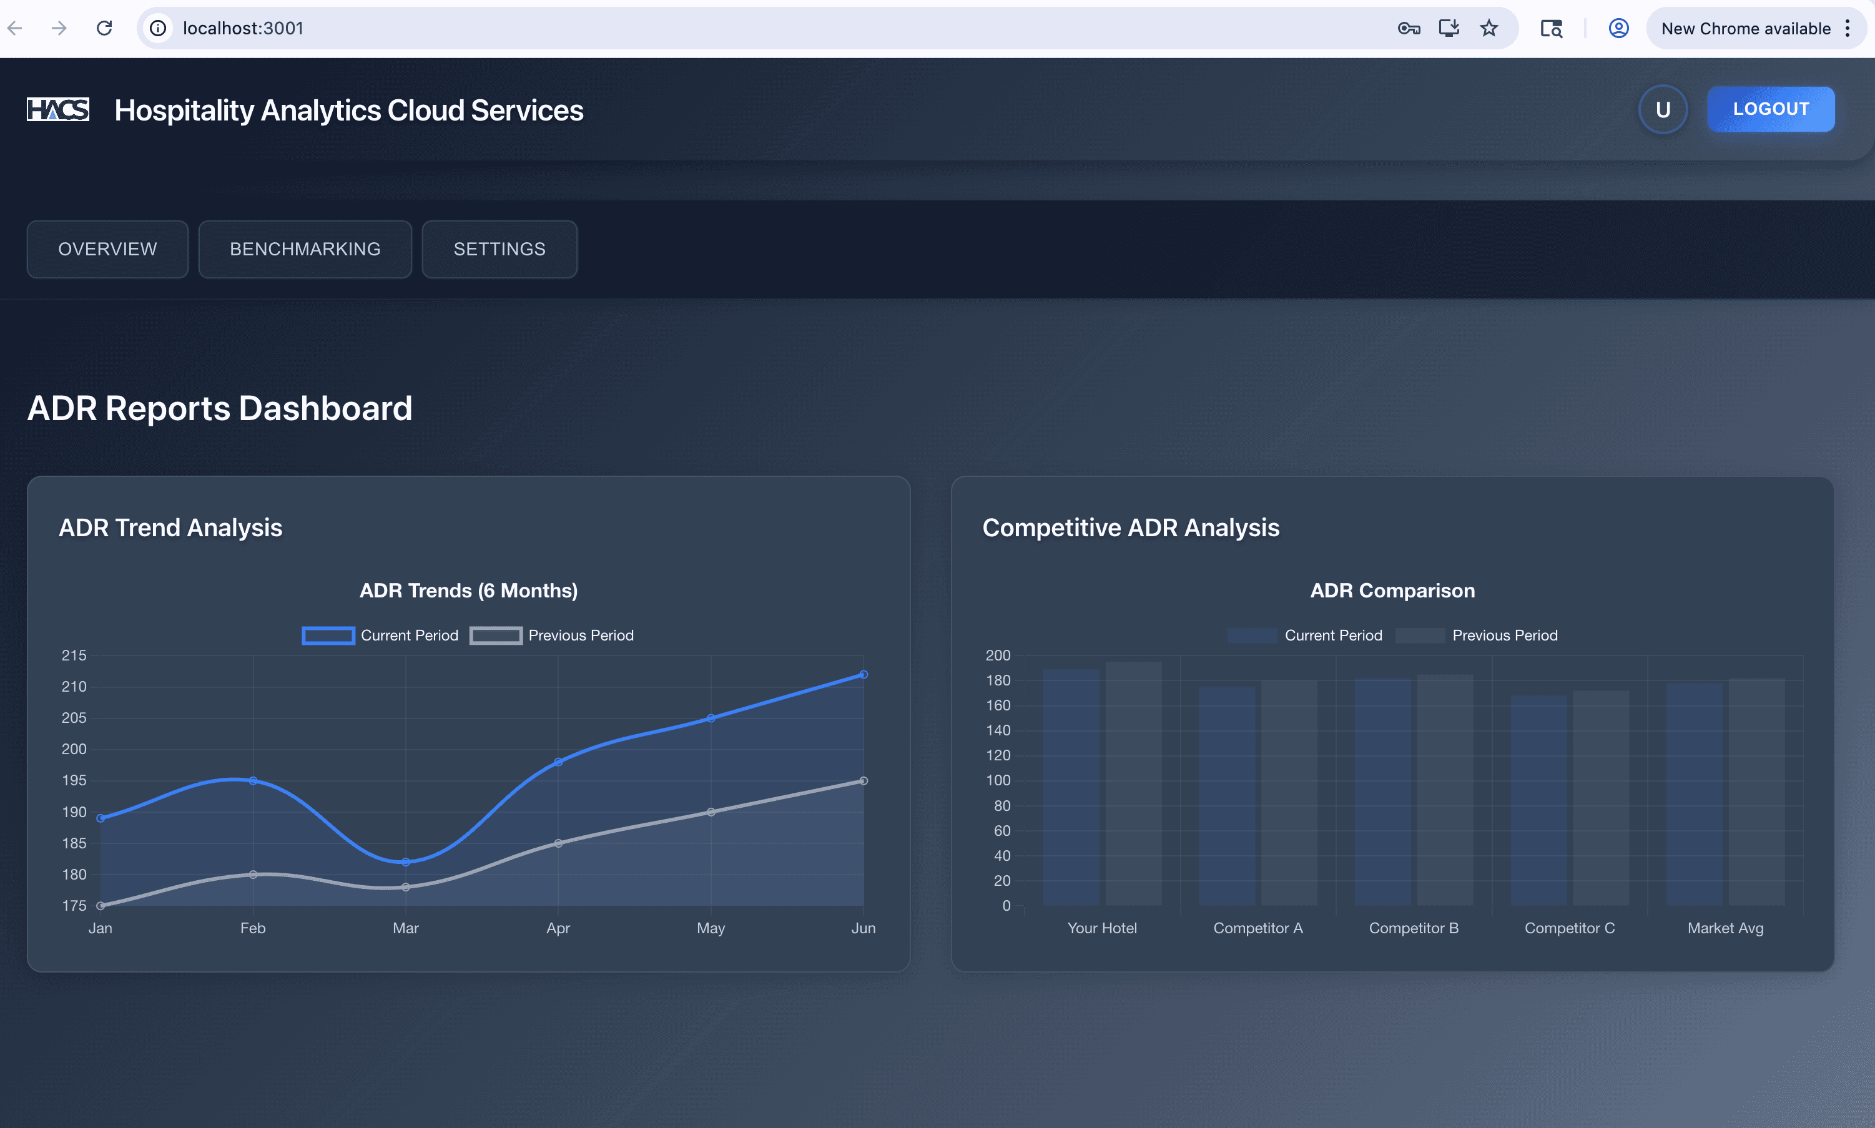This screenshot has width=1875, height=1128.
Task: Toggle Current Period bars in ADR Comparison legend
Action: [1304, 635]
